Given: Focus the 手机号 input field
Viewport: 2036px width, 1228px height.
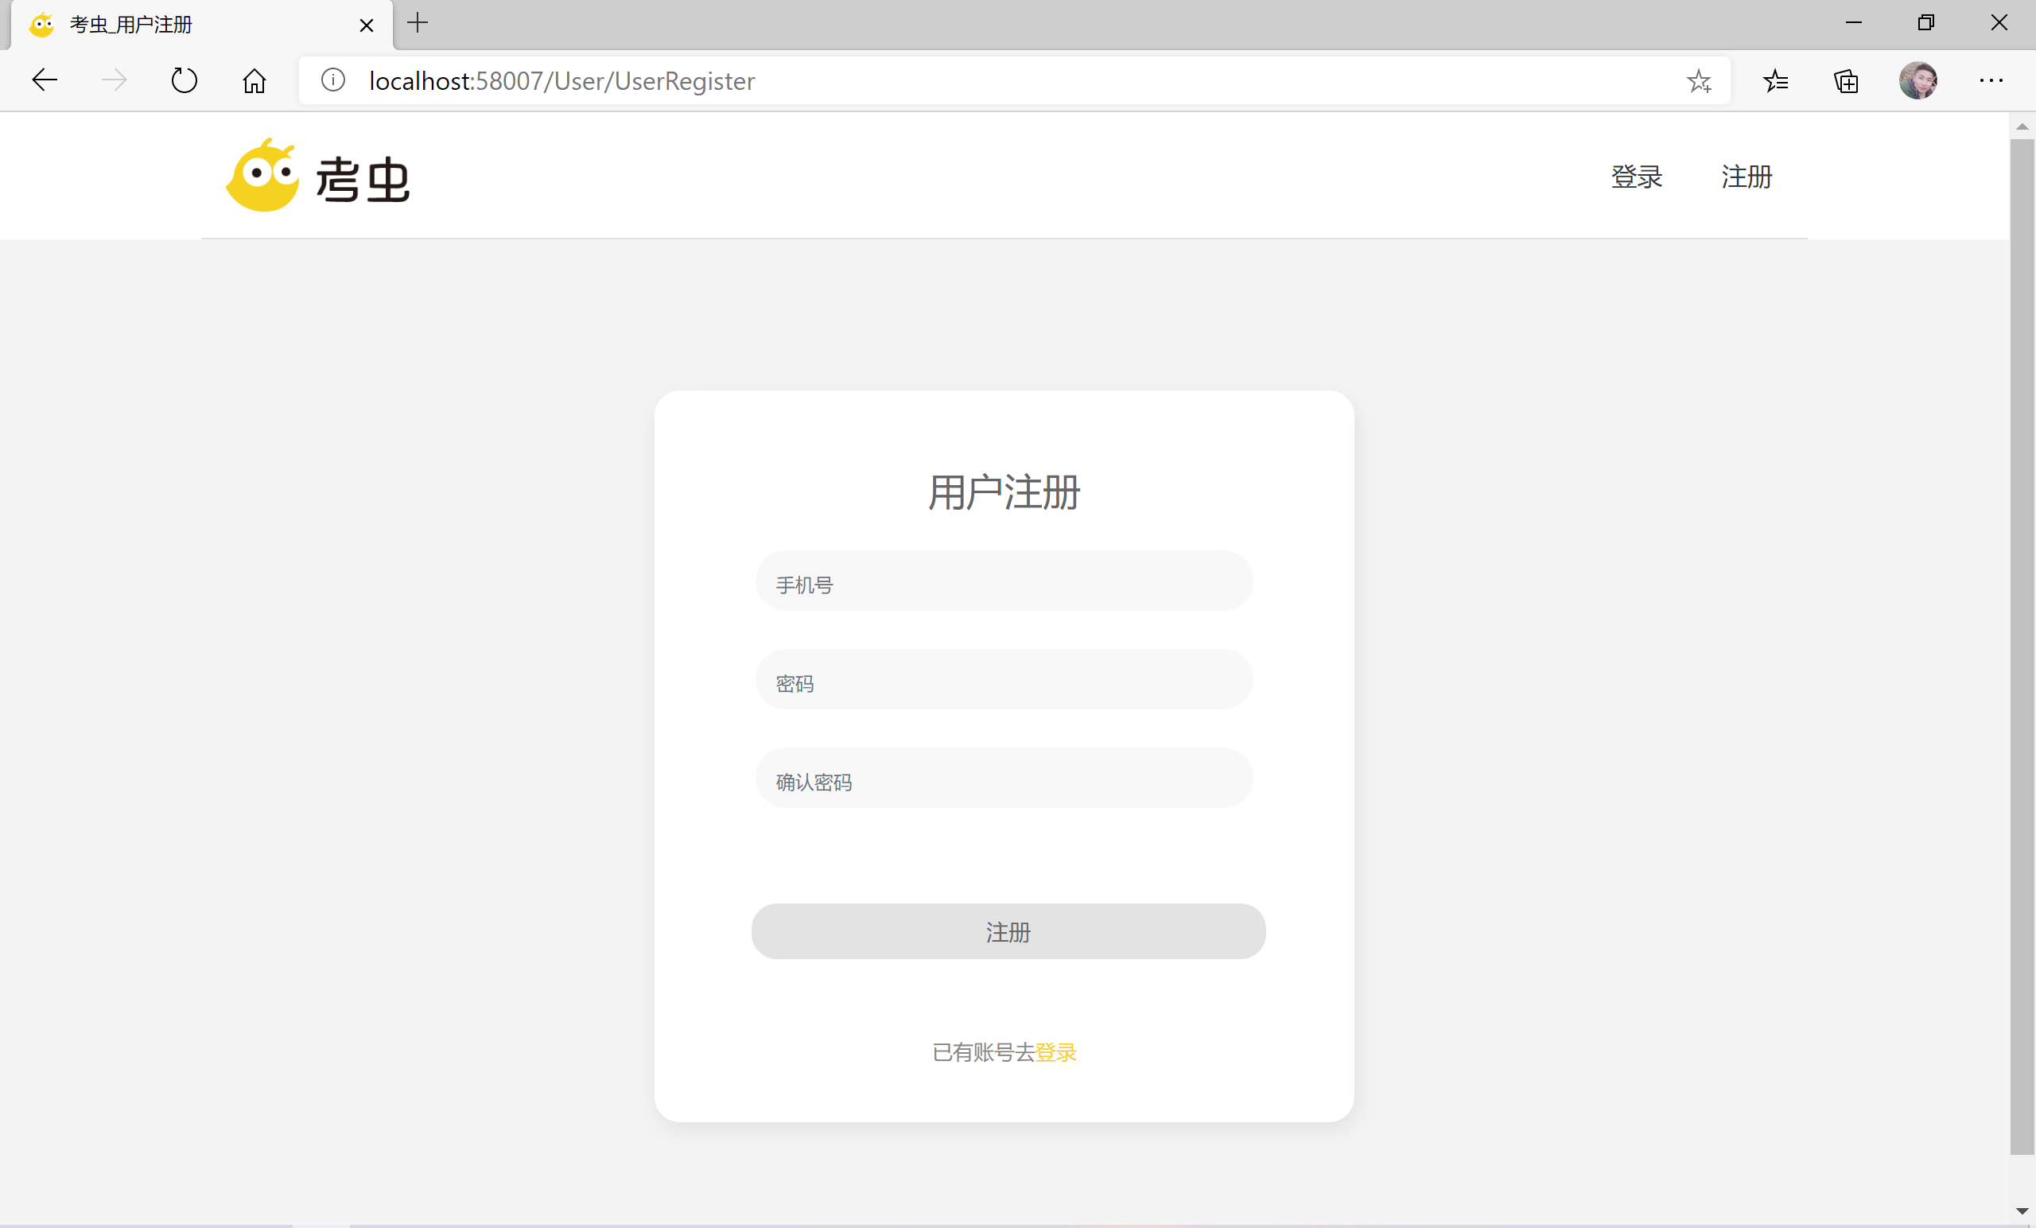Looking at the screenshot, I should tap(1003, 581).
